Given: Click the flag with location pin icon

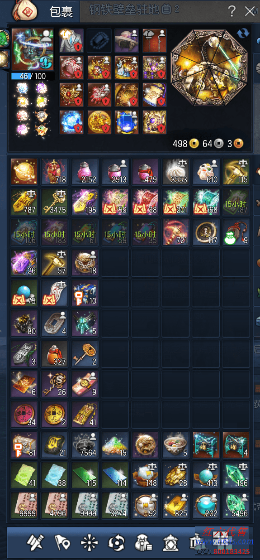Looking at the screenshot, I should (61, 541).
